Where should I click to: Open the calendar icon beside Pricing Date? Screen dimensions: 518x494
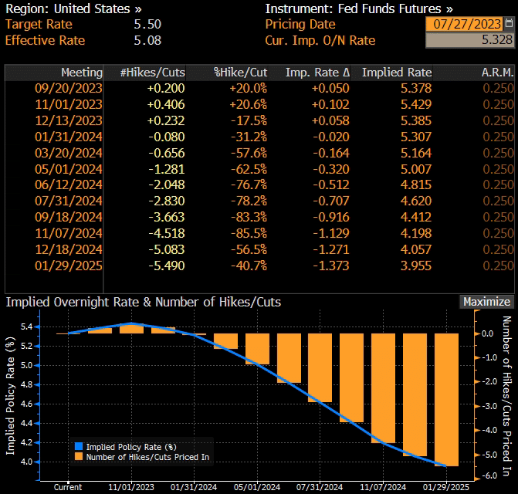pyautogui.click(x=509, y=24)
